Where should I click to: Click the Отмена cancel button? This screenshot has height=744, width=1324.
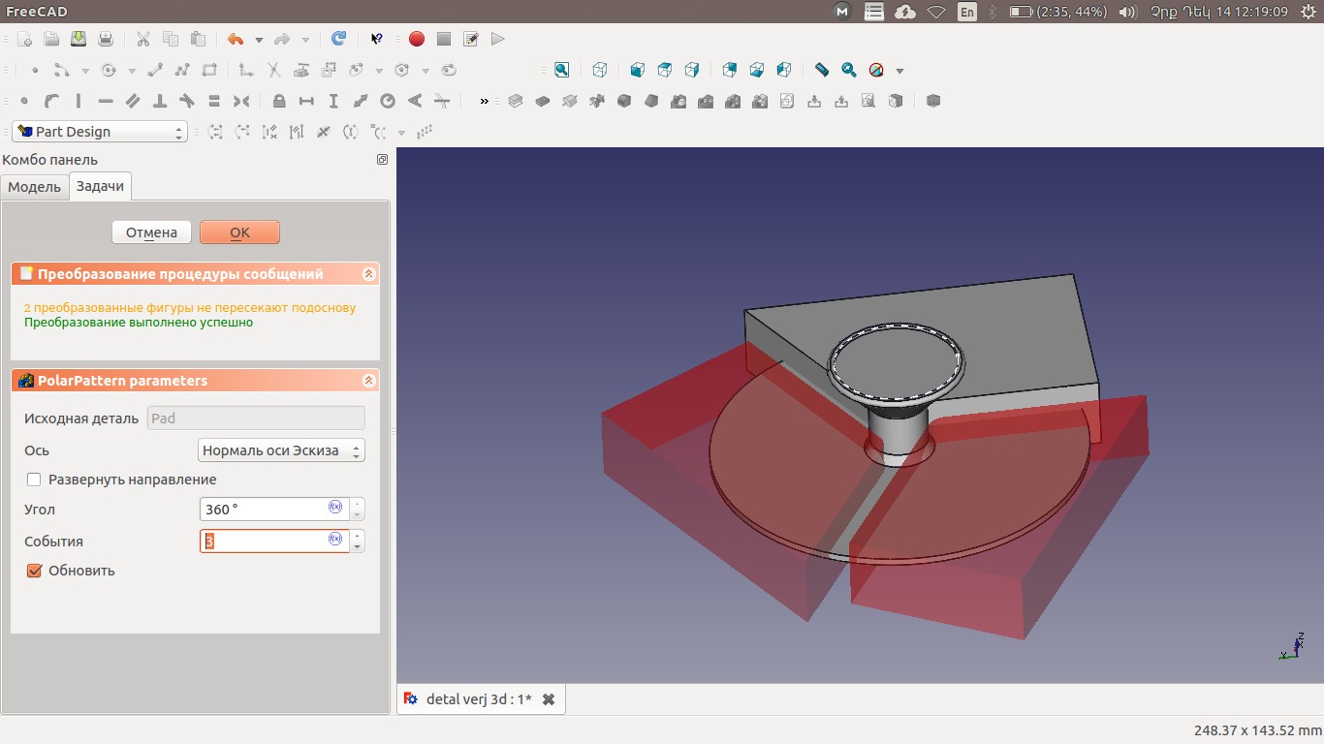(151, 232)
